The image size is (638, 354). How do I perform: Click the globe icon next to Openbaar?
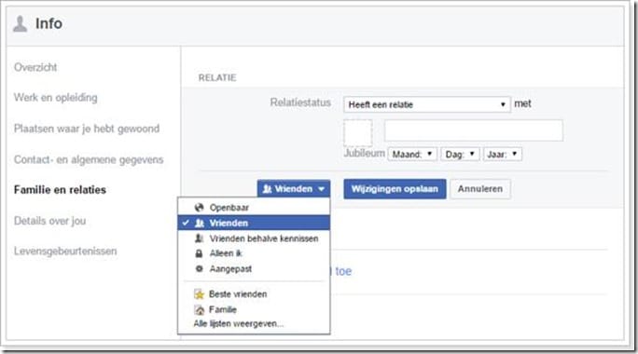point(199,208)
